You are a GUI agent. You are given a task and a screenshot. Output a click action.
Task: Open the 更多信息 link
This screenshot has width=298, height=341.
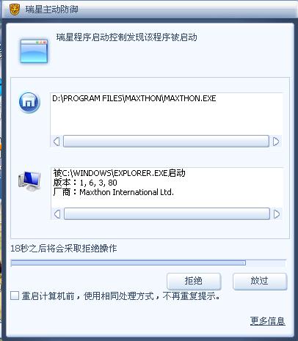click(x=267, y=321)
